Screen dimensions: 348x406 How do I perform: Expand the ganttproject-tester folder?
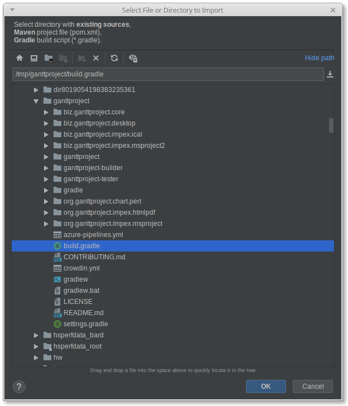(46, 179)
